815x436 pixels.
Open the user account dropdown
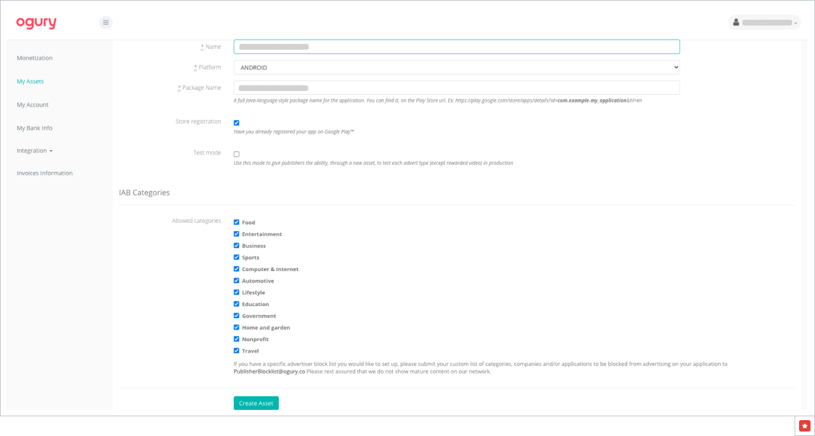pos(765,22)
